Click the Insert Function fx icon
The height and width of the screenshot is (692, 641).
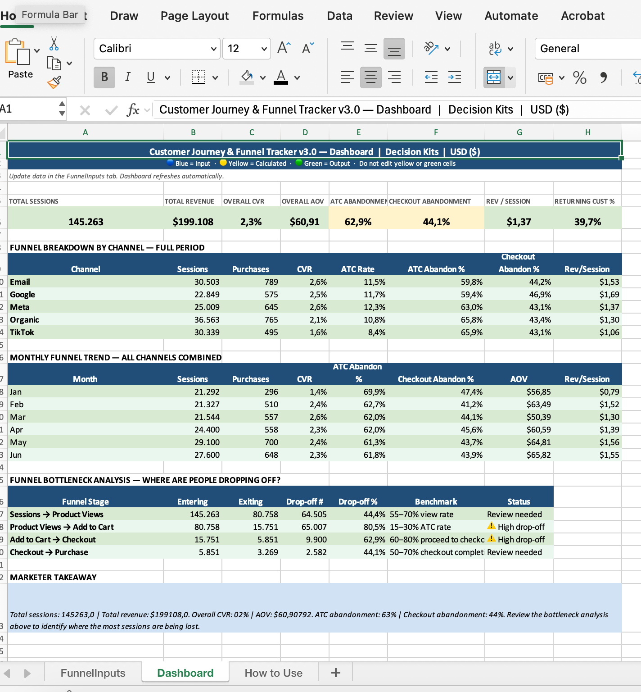133,109
